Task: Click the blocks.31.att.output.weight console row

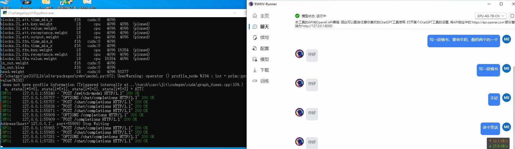Action: tap(75, 37)
